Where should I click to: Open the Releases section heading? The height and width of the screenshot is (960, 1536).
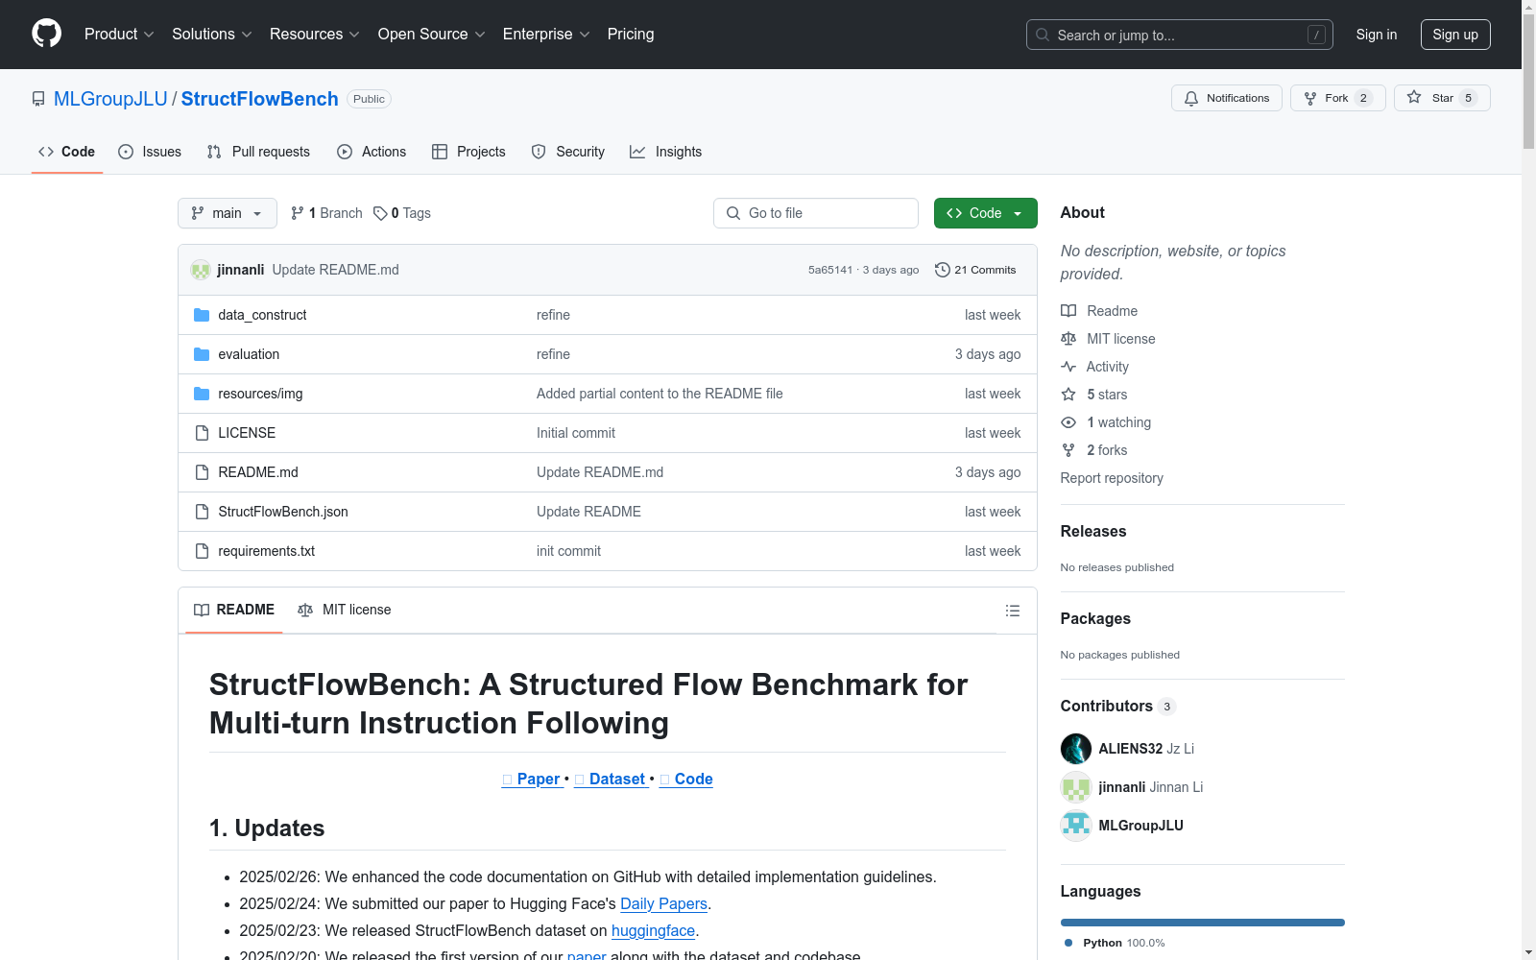pos(1093,532)
